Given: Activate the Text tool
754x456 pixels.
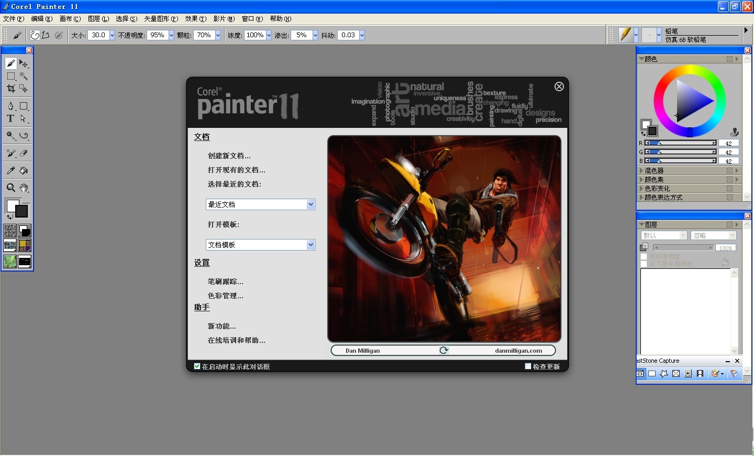Looking at the screenshot, I should coord(11,118).
